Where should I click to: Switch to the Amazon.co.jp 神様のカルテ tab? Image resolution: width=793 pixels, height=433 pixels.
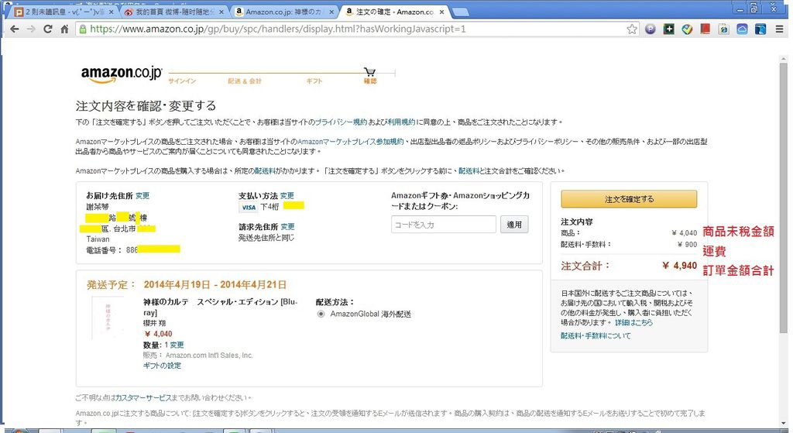(282, 12)
